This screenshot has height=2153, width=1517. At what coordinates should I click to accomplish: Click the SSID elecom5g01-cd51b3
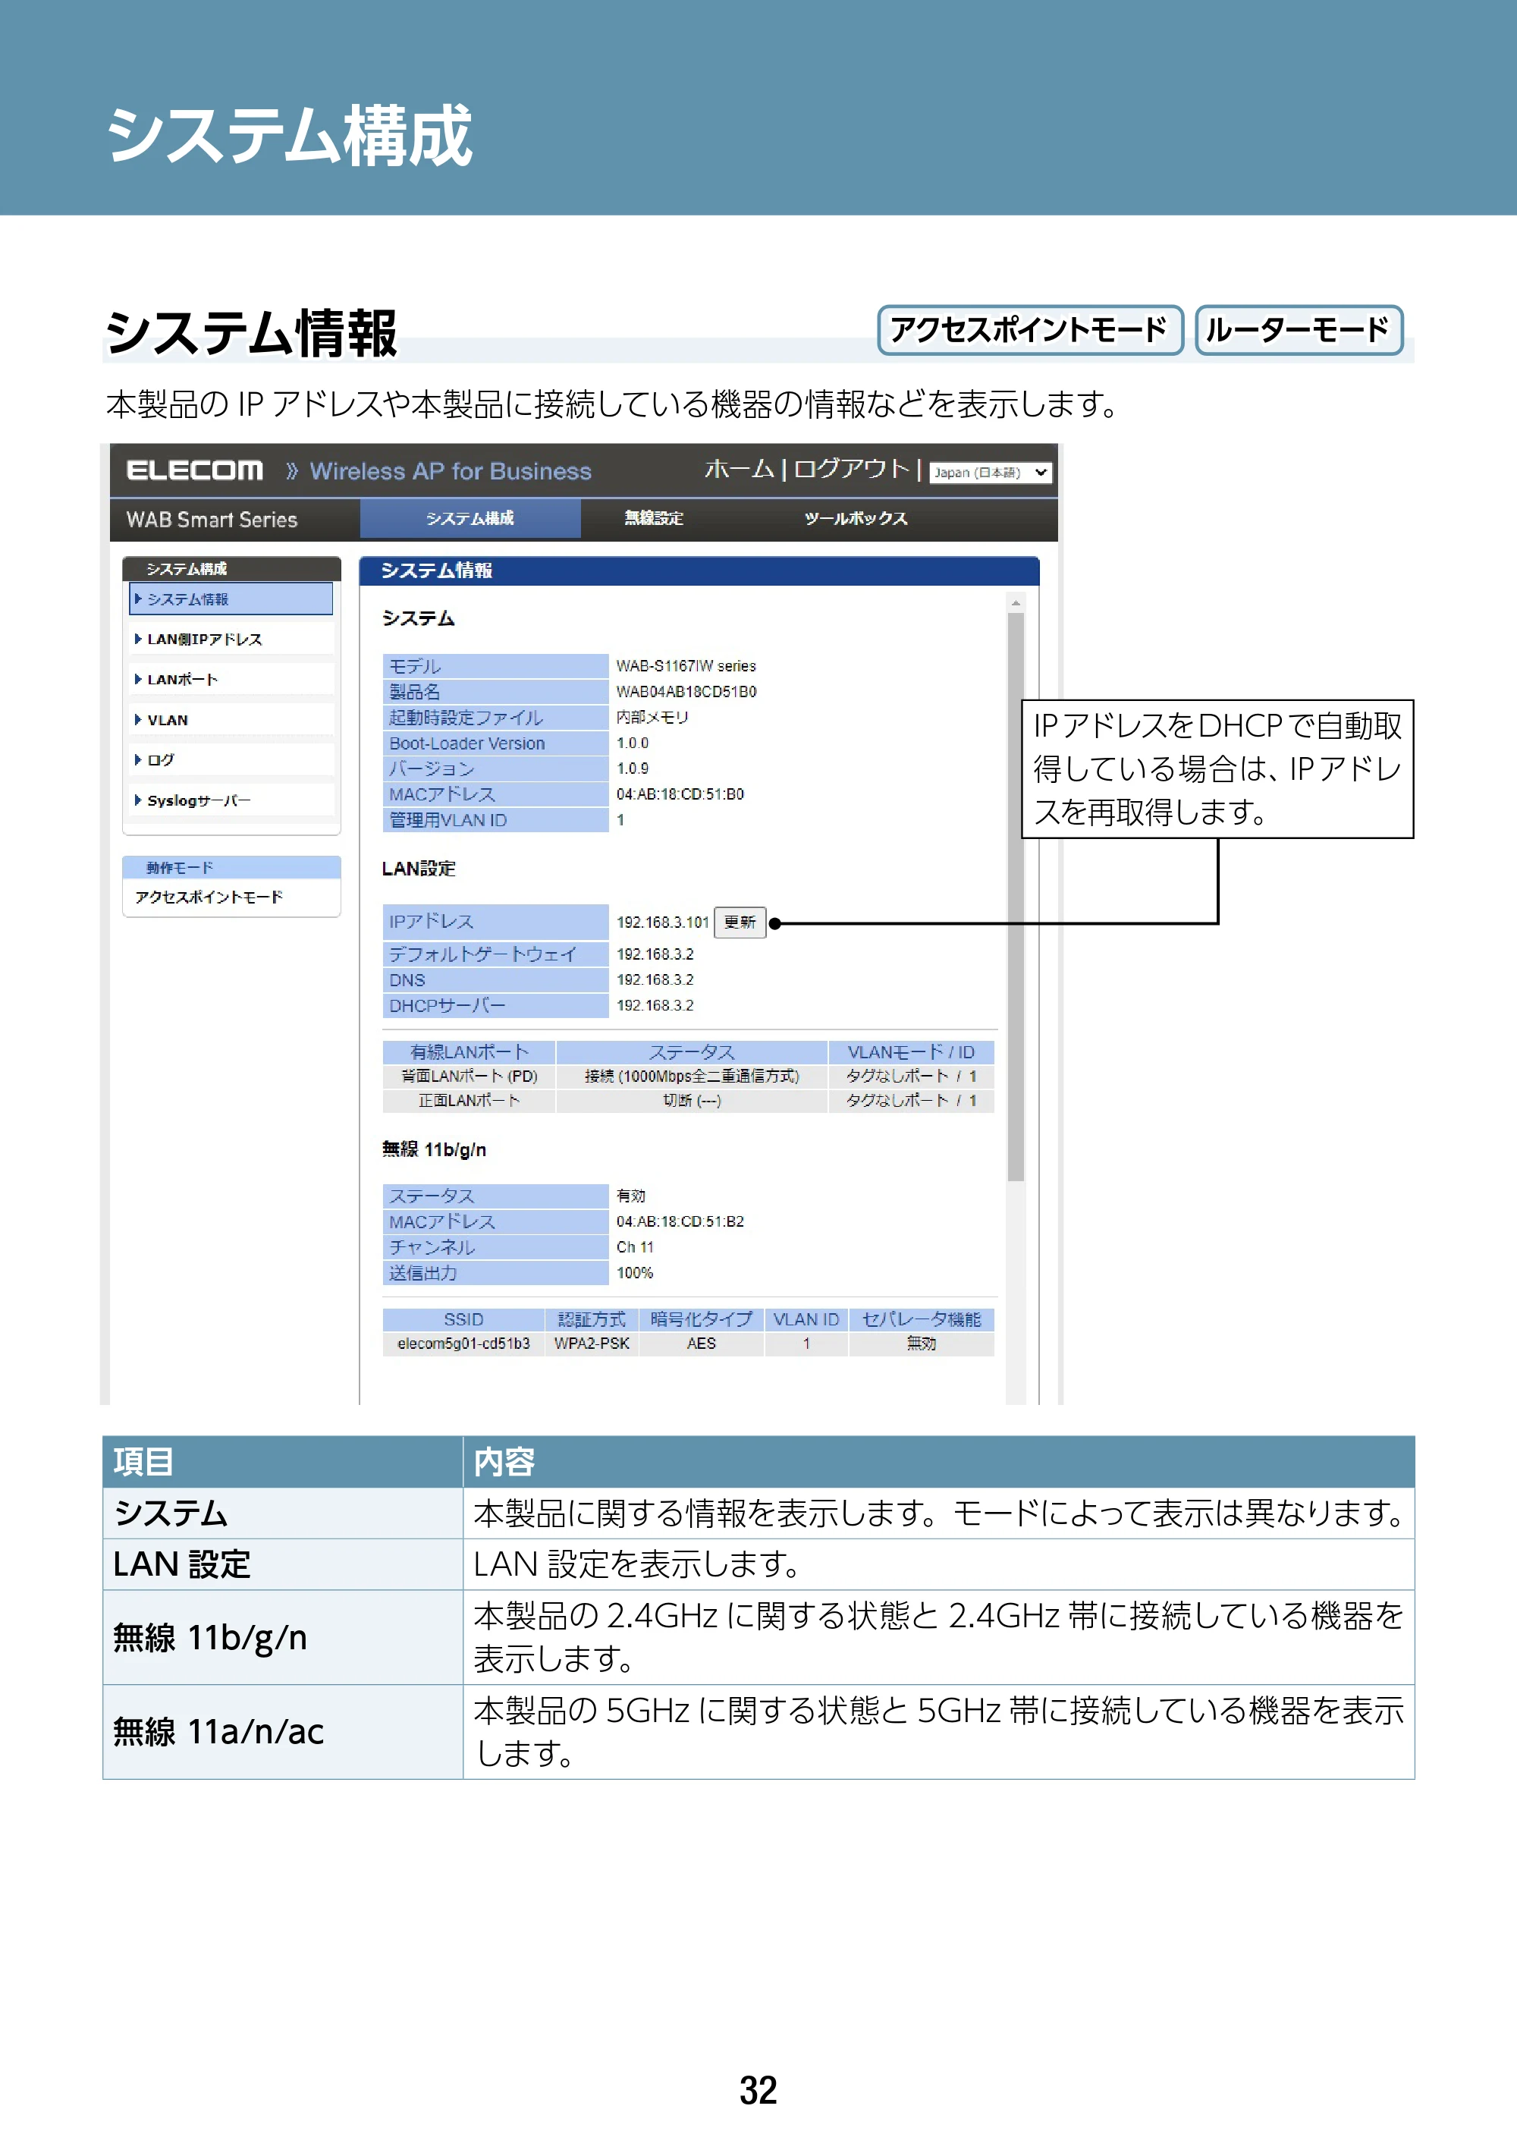(463, 1344)
